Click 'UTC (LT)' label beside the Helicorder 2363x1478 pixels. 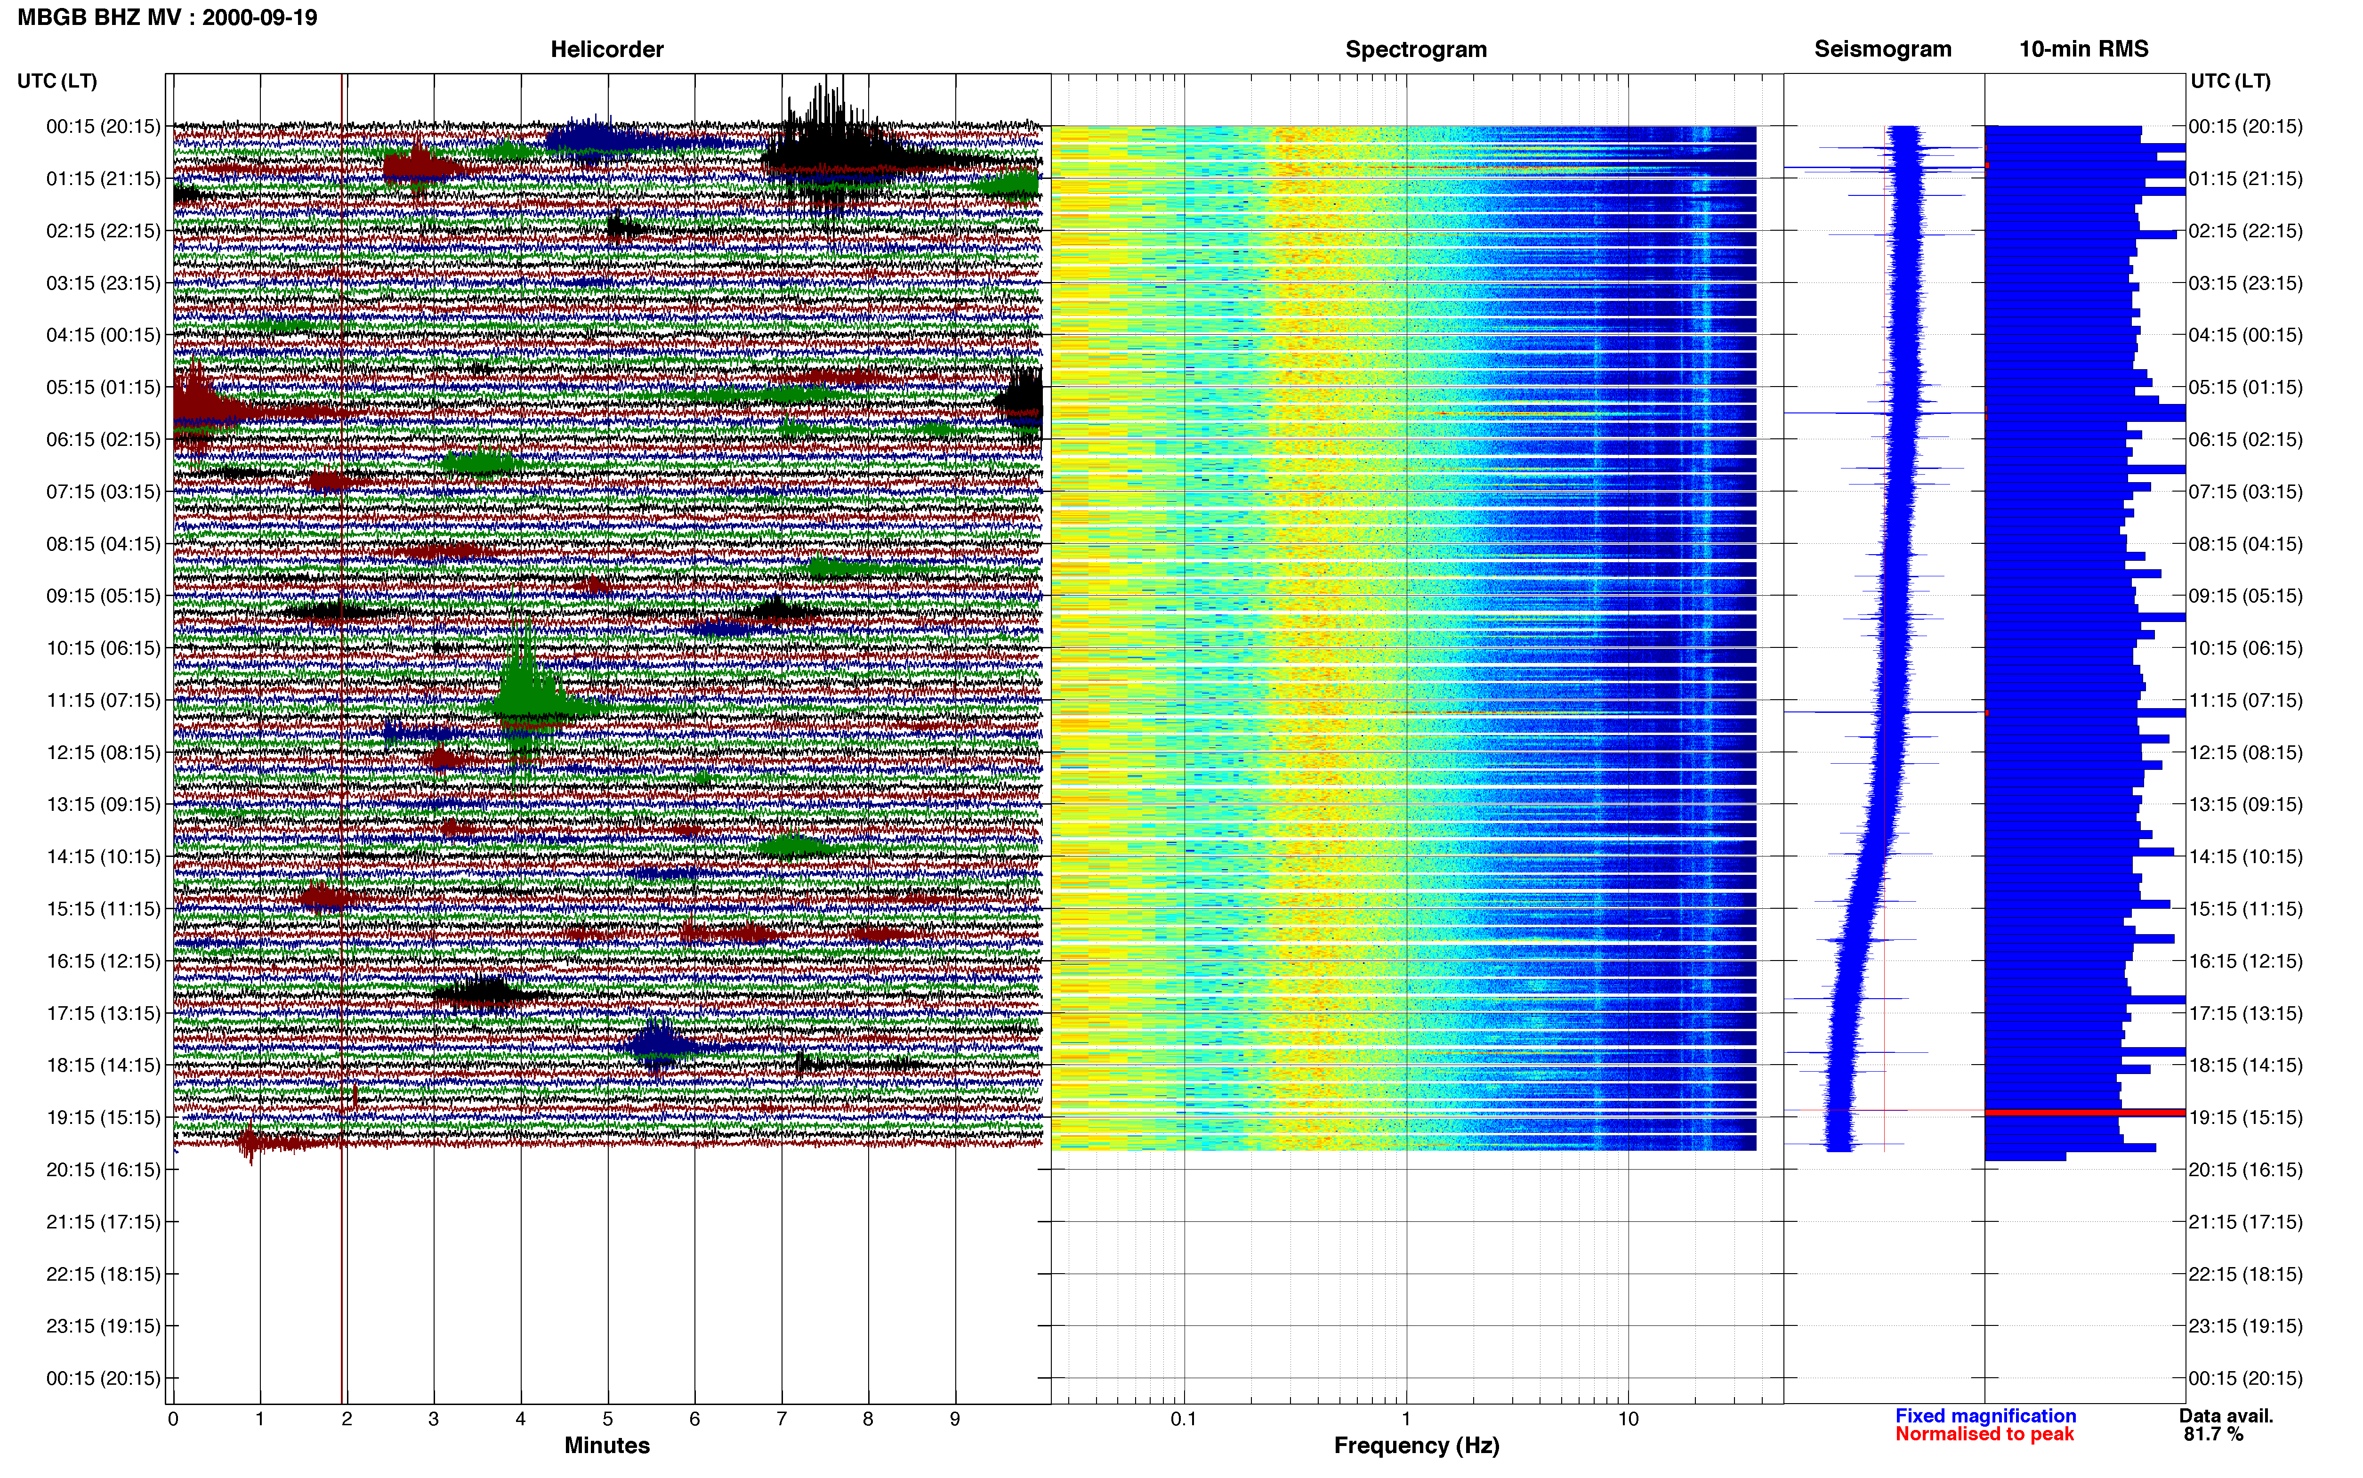tap(57, 81)
